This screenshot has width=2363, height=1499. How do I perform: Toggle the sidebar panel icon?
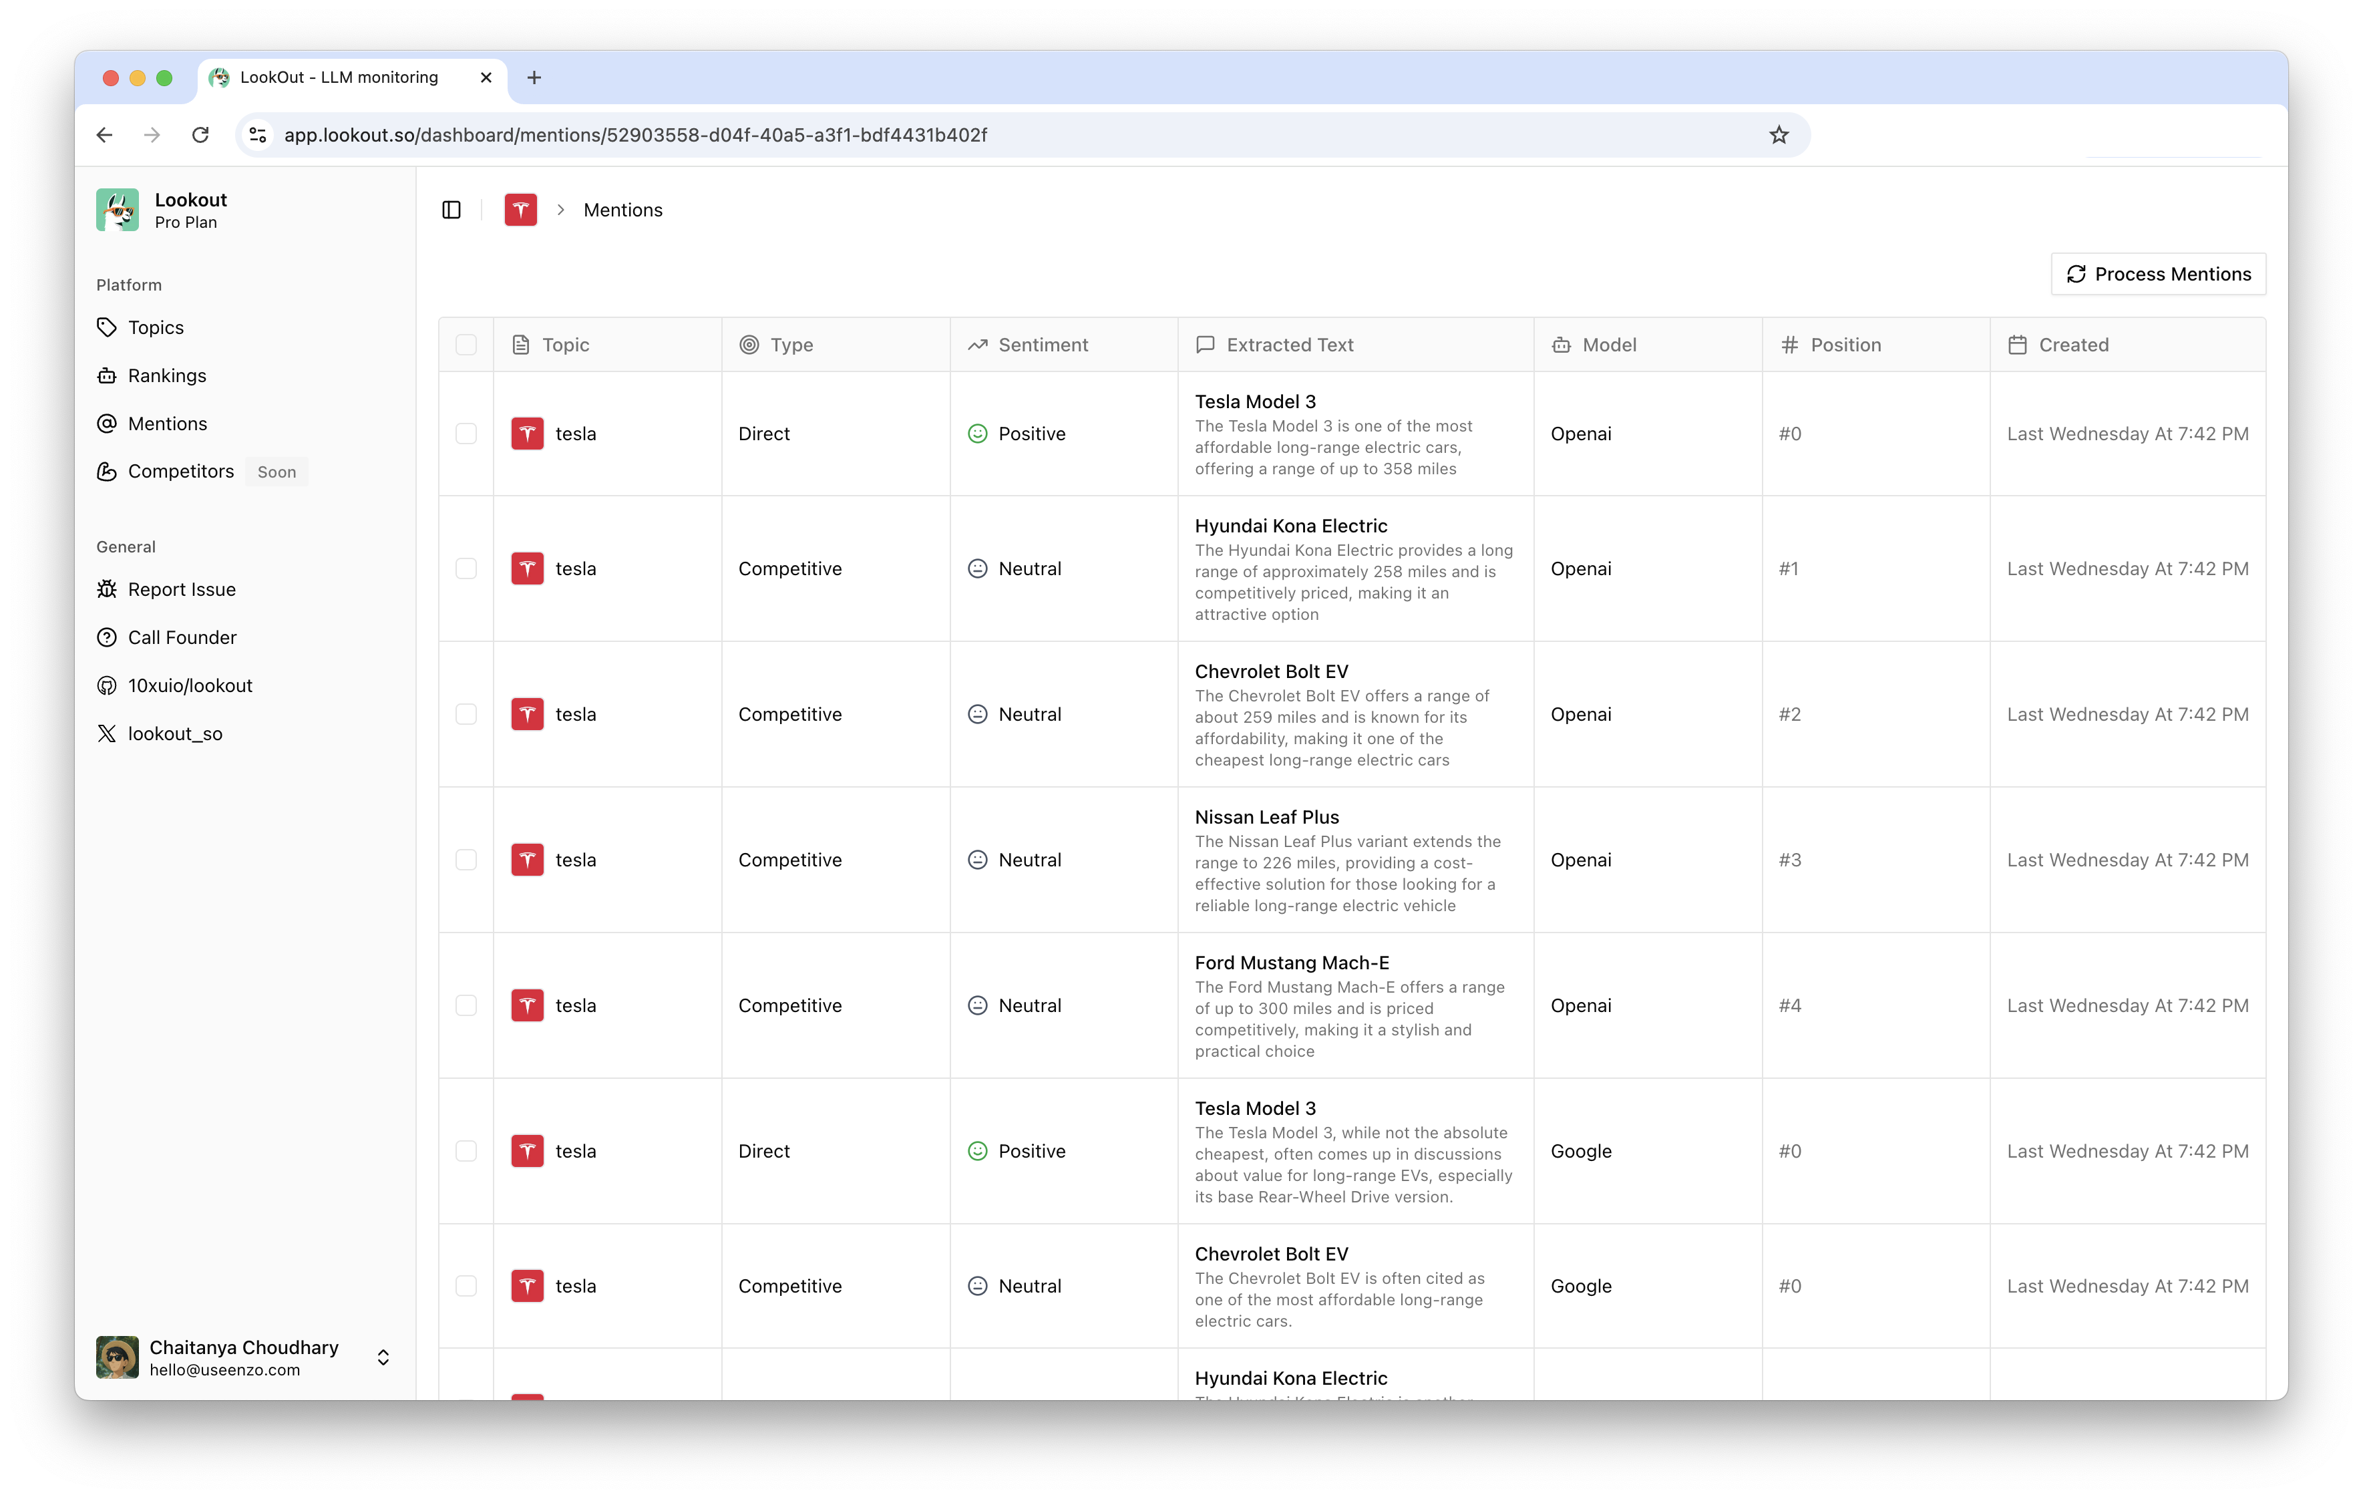click(451, 210)
